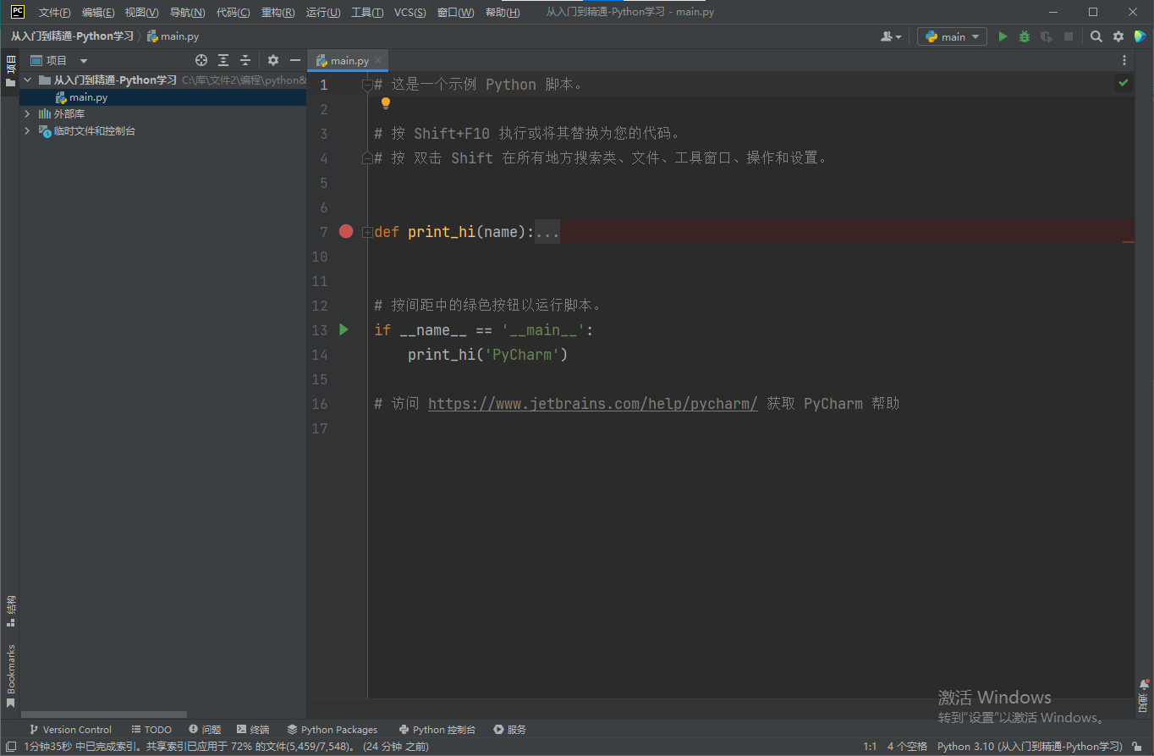Click the locate target icon in Project panel
Screen dimensions: 1154x756
click(x=201, y=60)
